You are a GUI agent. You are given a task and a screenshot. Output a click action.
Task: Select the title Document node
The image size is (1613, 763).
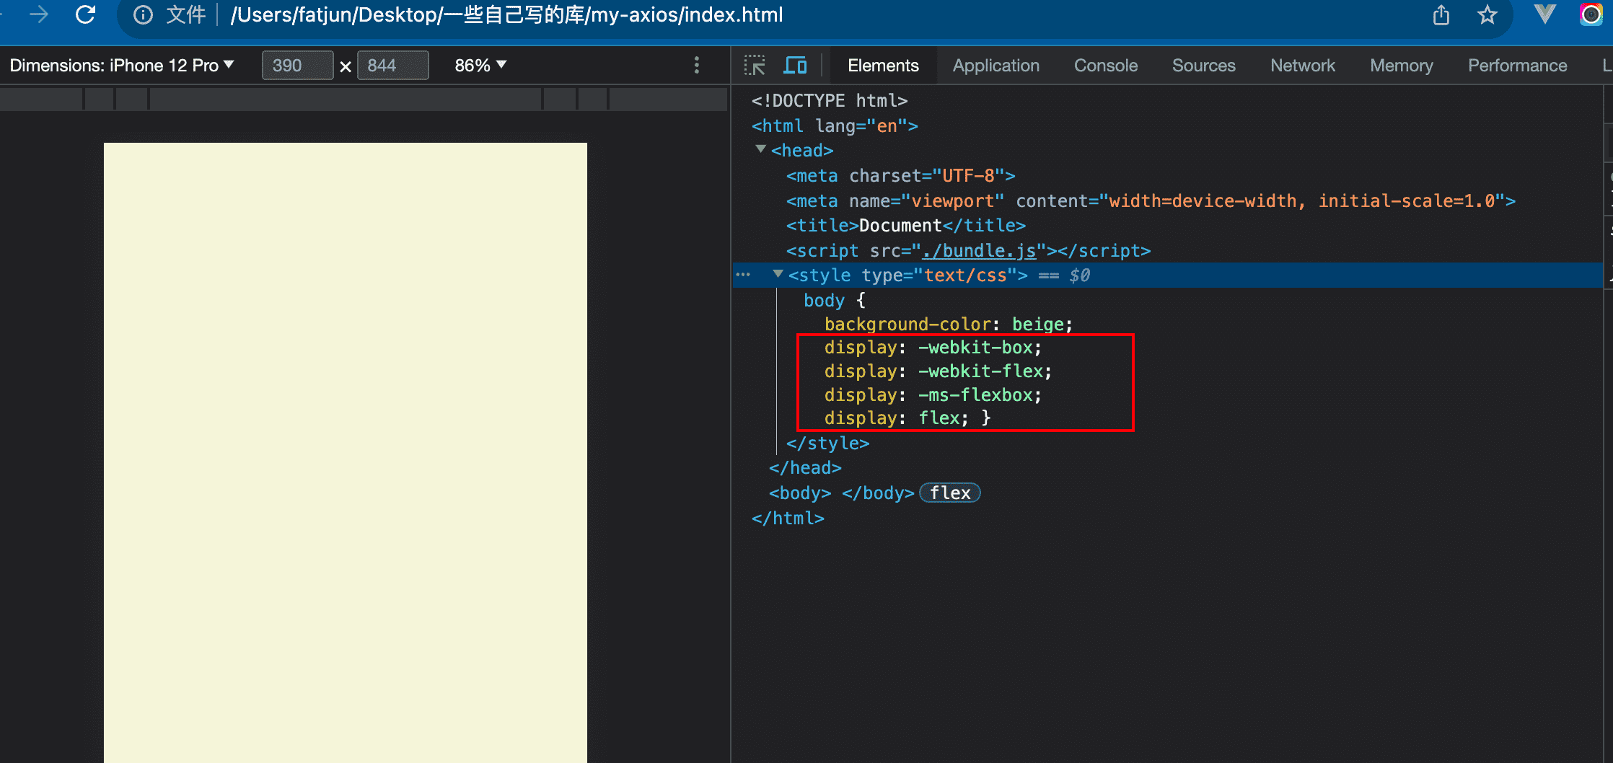point(905,225)
